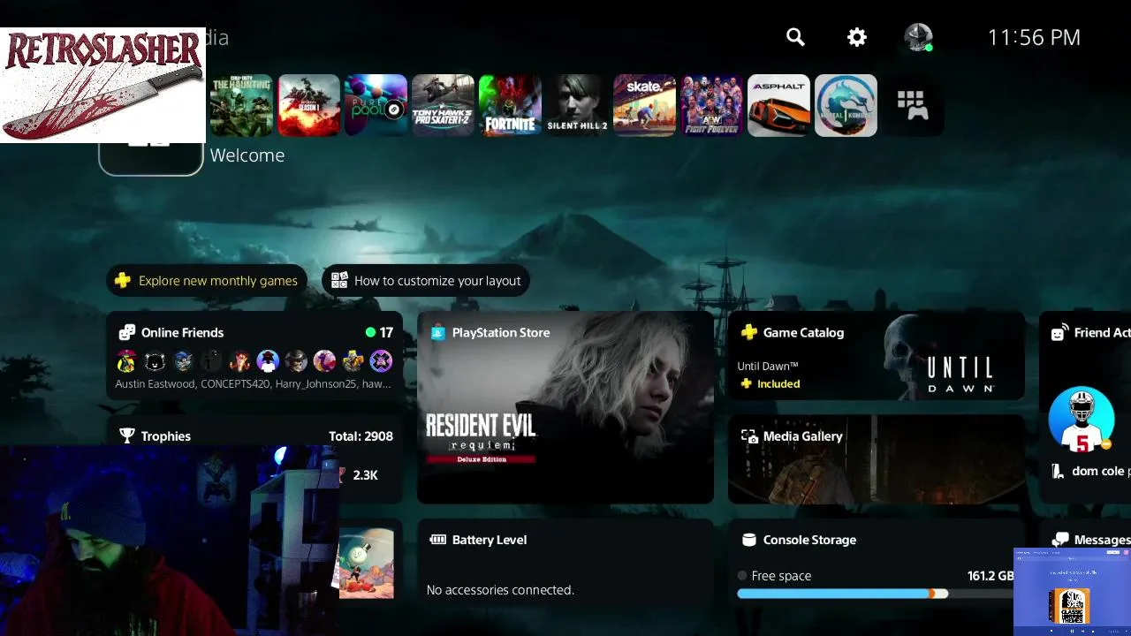Open the Settings gear icon

857,37
